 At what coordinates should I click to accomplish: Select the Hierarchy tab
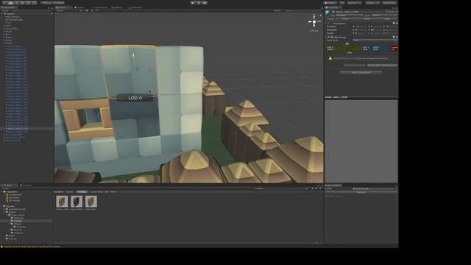9,7
